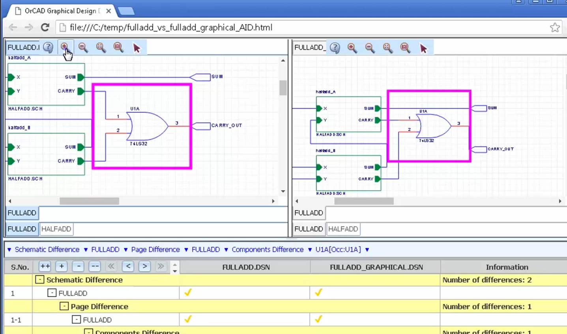Click the browser address bar URL
This screenshot has width=567, height=334.
[171, 27]
